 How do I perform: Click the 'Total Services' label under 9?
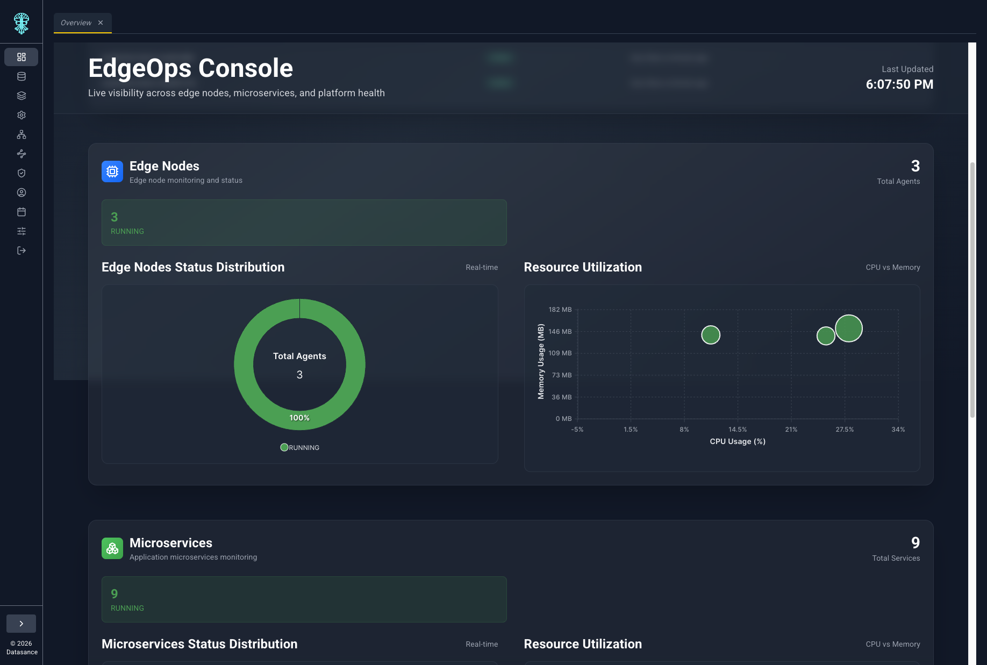[x=896, y=558]
